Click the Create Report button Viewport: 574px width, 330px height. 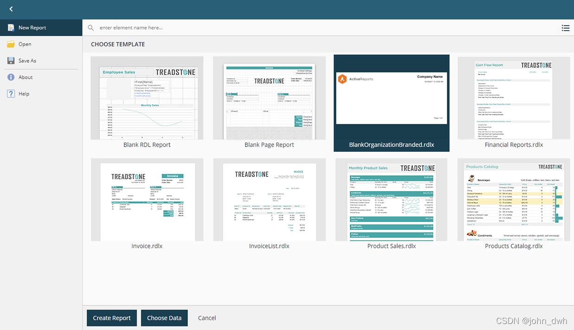112,318
